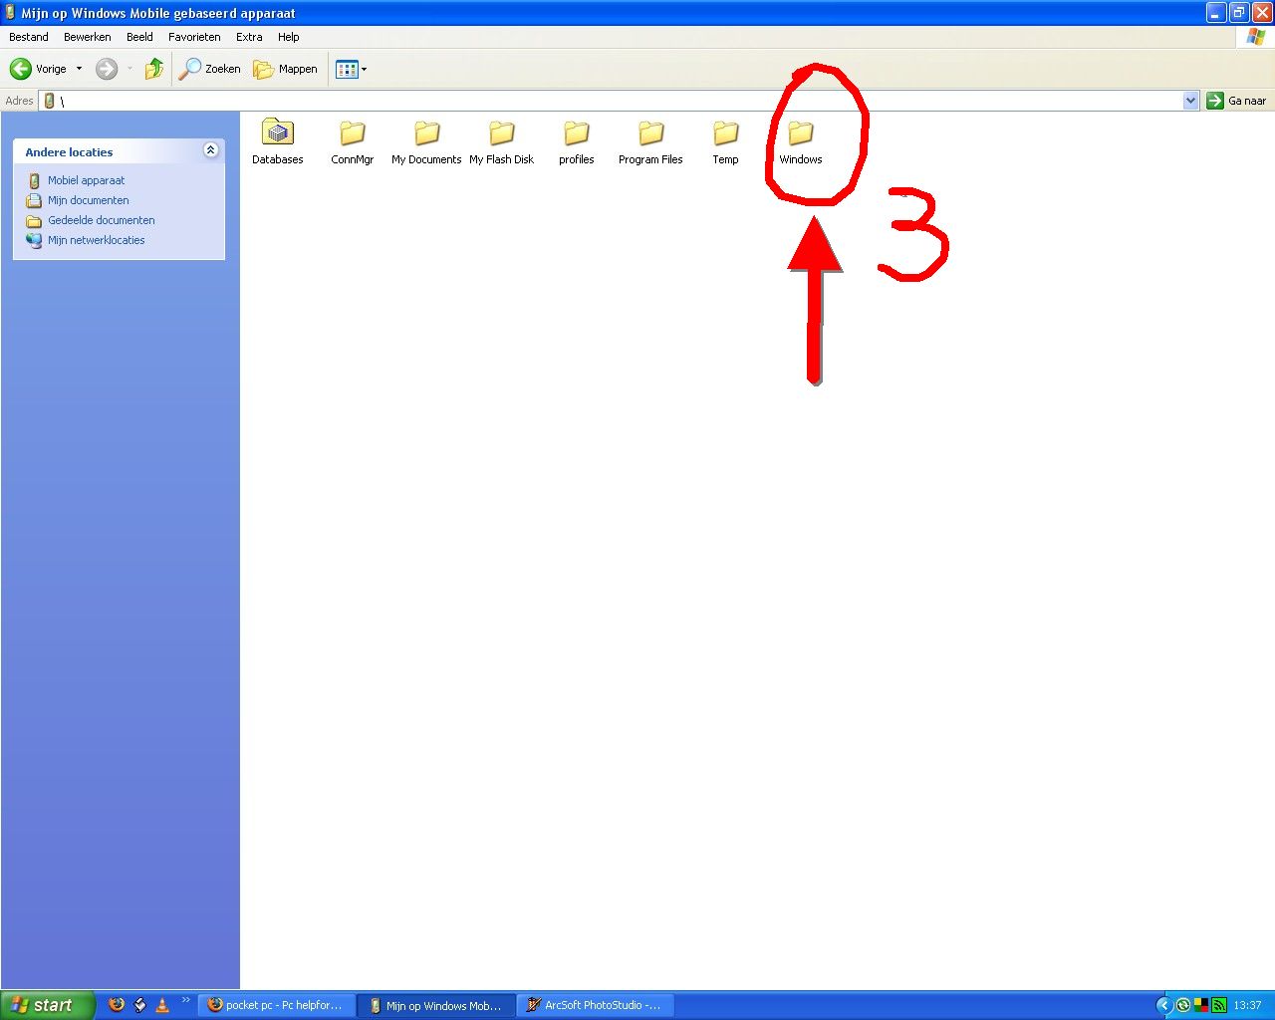Screen dimensions: 1275x1020
Task: Open the Vorige history dropdown arrow
Action: point(79,69)
